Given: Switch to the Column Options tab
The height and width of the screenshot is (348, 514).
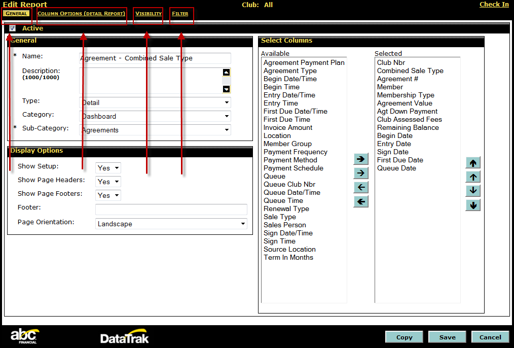Looking at the screenshot, I should 81,14.
